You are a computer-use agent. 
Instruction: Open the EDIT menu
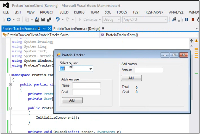click(18, 12)
